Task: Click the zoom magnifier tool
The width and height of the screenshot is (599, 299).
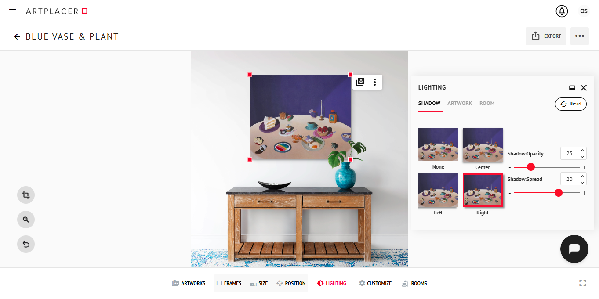Action: coord(26,220)
